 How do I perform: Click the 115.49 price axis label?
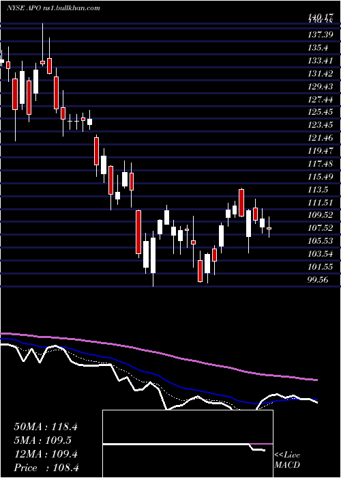320,176
